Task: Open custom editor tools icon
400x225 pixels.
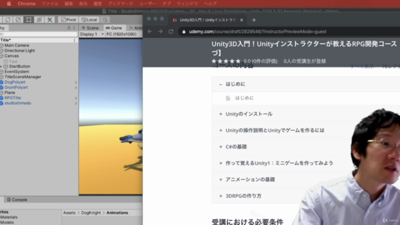Action: pyautogui.click(x=50, y=19)
